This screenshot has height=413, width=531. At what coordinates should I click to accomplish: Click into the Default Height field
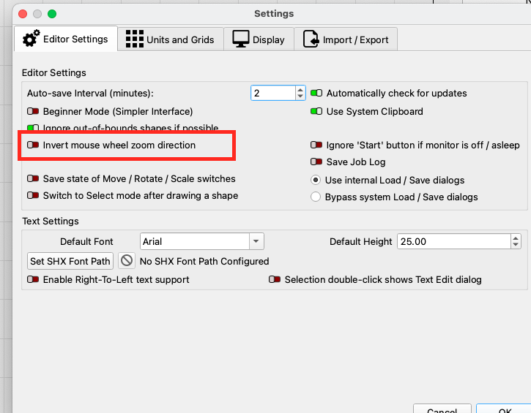(452, 241)
